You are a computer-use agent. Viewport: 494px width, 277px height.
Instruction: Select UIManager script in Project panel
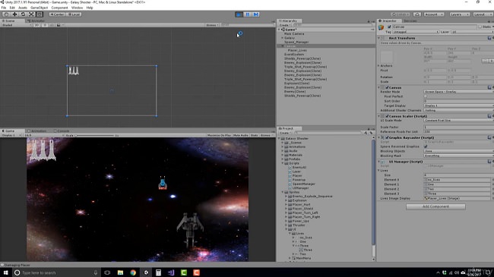point(300,188)
